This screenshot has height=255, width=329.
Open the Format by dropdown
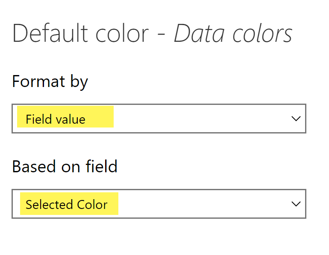[159, 119]
